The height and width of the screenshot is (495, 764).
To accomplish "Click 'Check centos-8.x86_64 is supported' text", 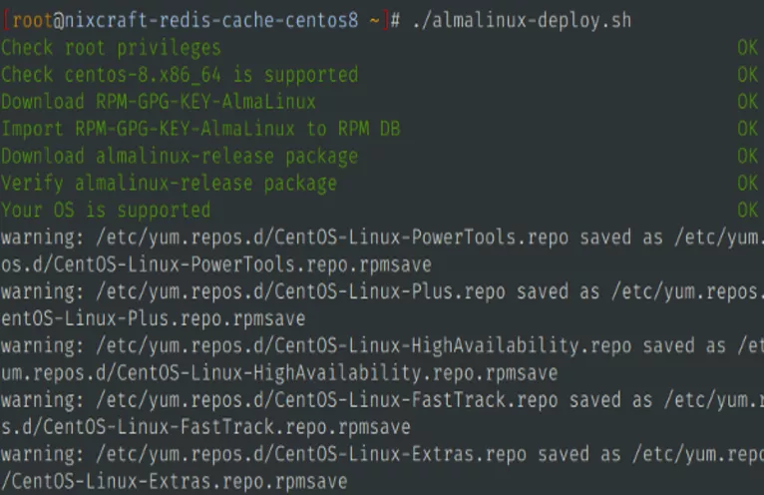I will coord(180,75).
